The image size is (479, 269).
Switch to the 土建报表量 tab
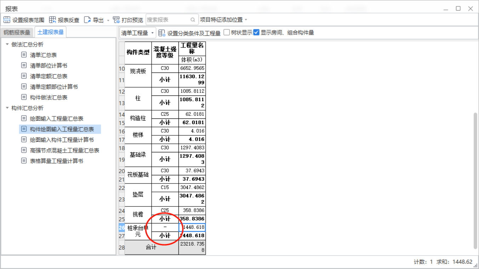[x=51, y=32]
